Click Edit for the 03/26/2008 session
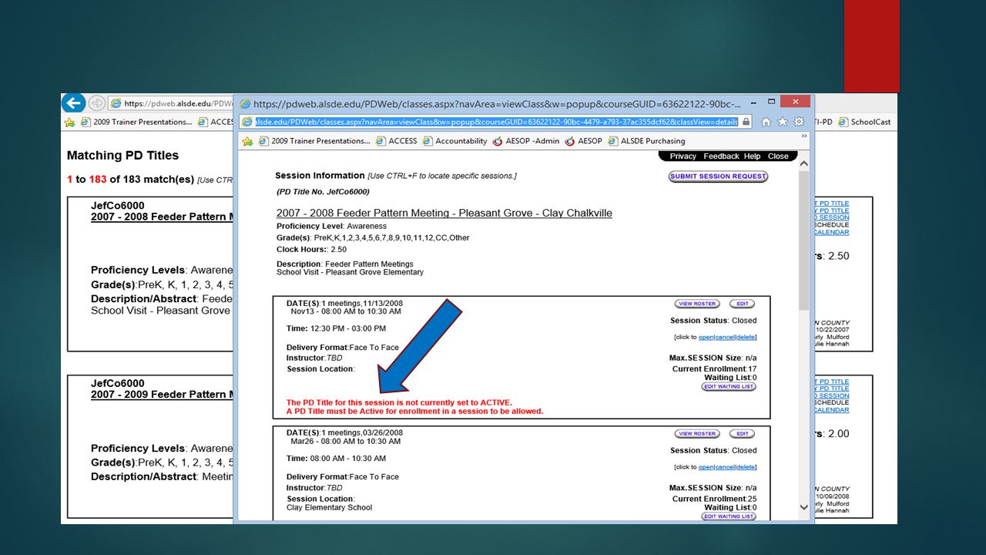Viewport: 986px width, 555px height. [741, 434]
